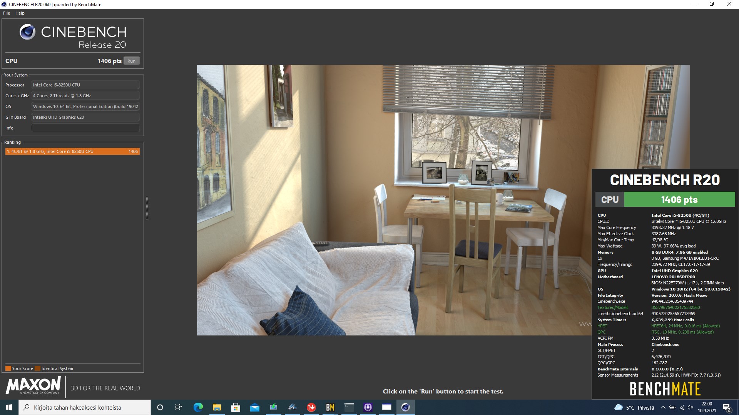Click the panel splitter handle beside the ranking list

pos(147,208)
